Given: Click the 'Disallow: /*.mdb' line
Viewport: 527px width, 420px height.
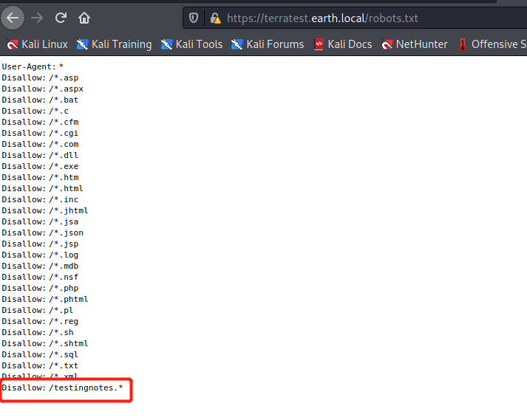Looking at the screenshot, I should point(40,266).
